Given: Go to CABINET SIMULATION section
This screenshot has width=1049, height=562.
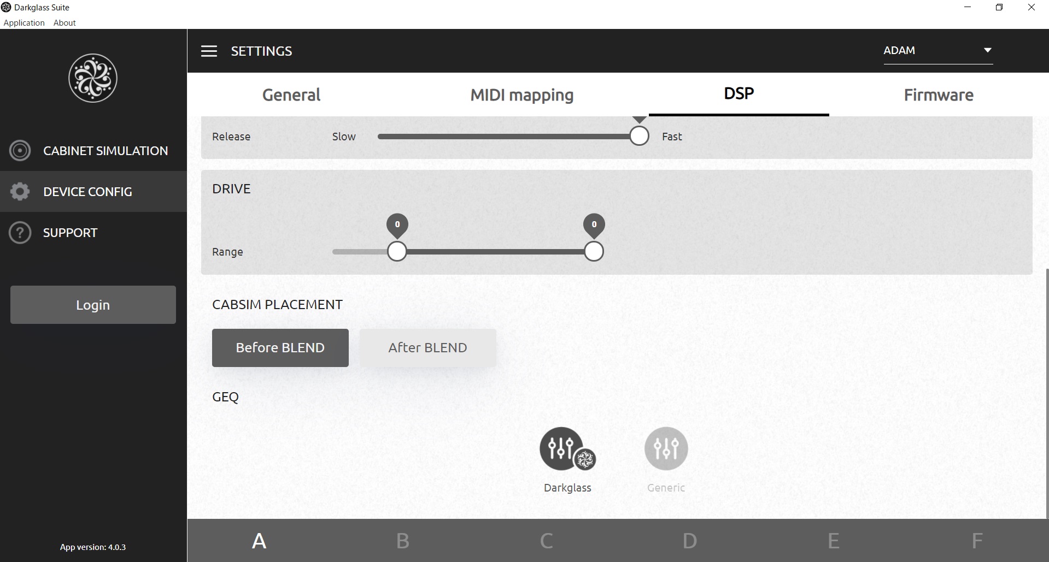Looking at the screenshot, I should click(93, 151).
